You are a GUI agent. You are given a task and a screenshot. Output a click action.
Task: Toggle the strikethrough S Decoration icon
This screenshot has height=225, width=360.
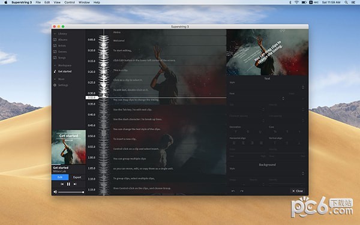(x=248, y=132)
